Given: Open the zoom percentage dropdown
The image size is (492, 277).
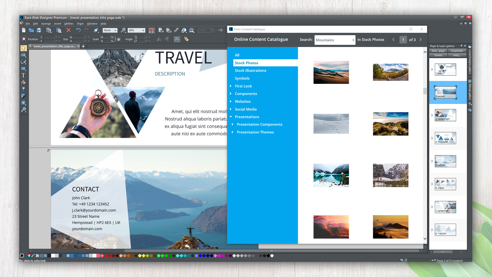Looking at the screenshot, I should click(143, 30).
